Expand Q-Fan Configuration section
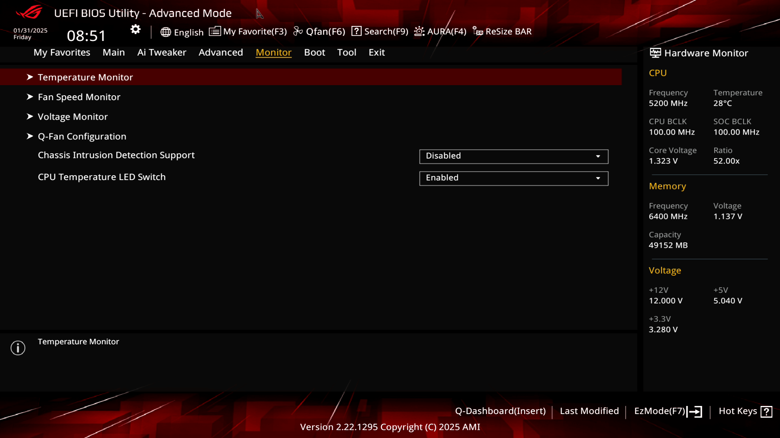The width and height of the screenshot is (780, 438). click(x=82, y=136)
